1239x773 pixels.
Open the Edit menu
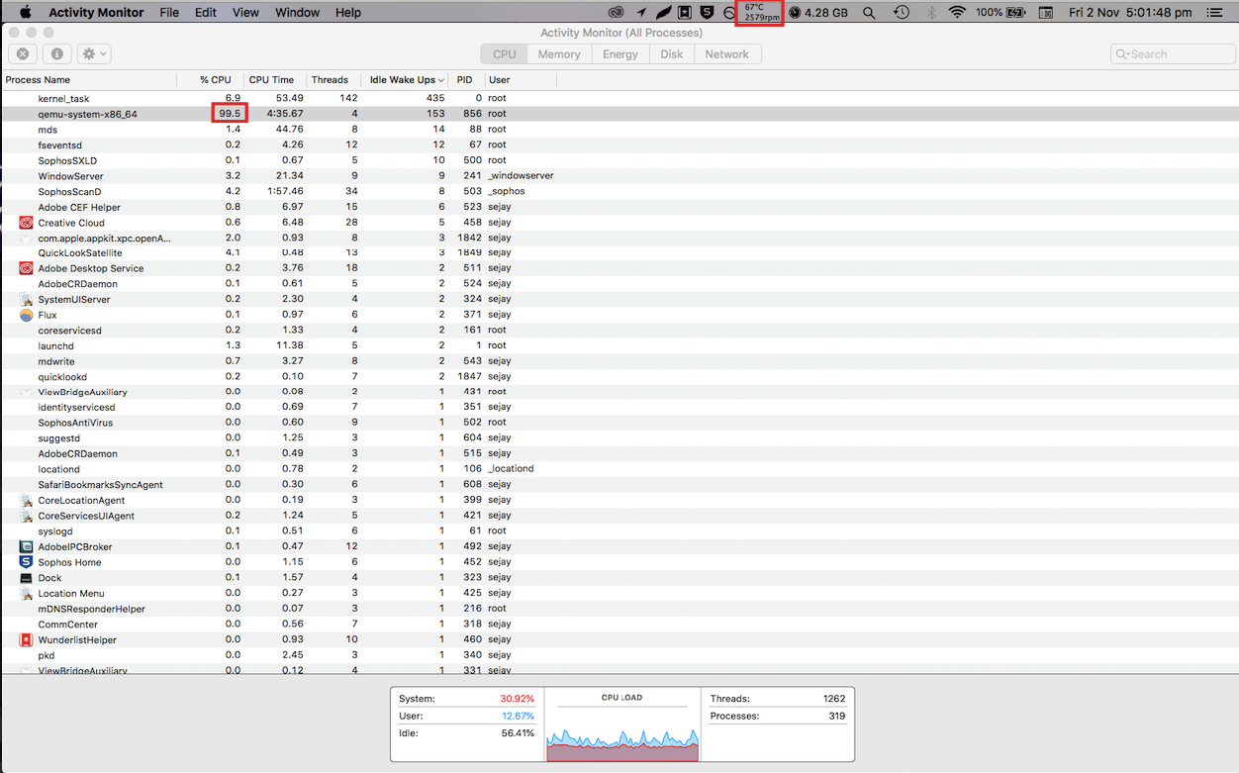206,12
